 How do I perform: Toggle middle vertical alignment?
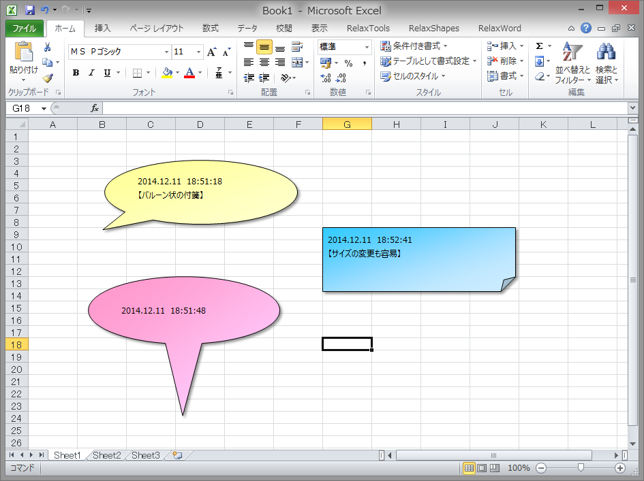tap(264, 47)
